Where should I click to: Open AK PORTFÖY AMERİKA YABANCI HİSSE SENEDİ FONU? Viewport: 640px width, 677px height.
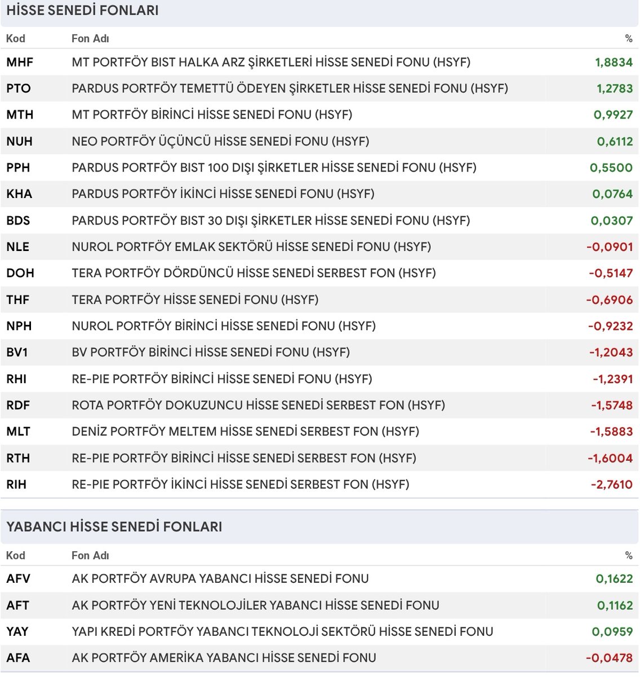pos(224,658)
